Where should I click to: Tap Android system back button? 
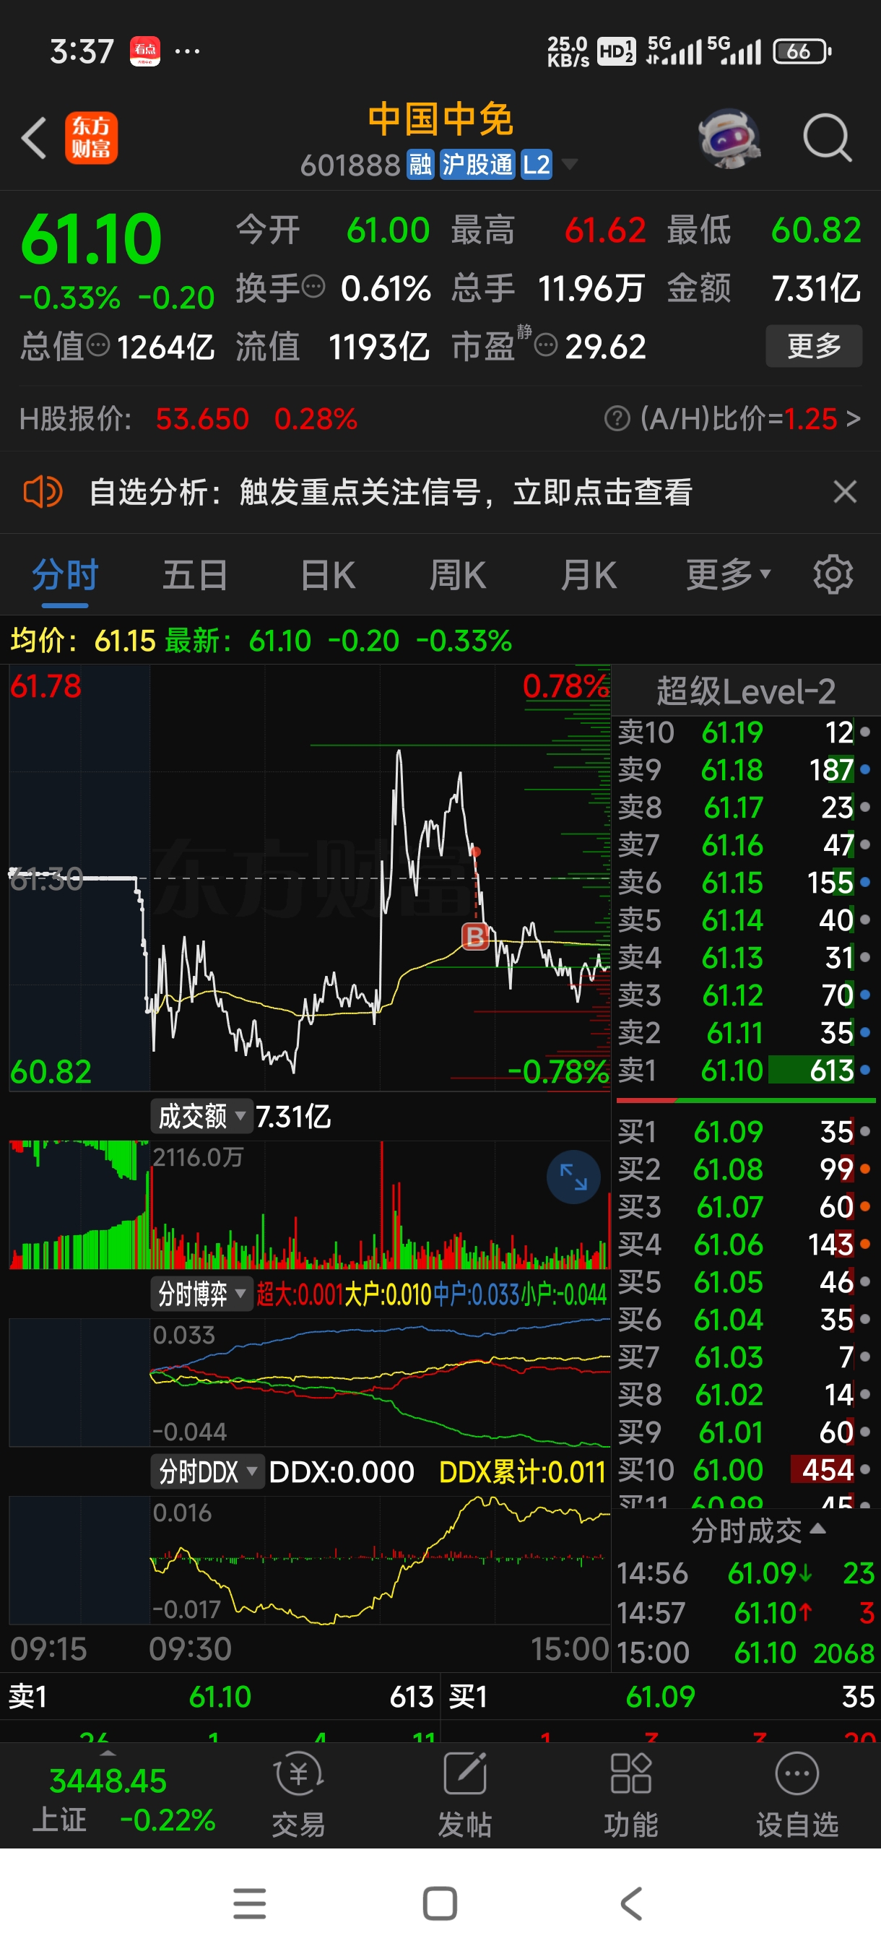632,1903
